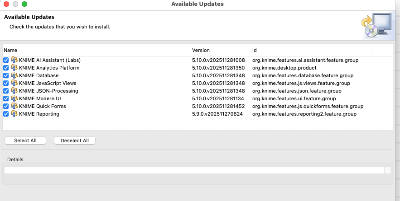The image size is (400, 201).
Task: Toggle the KNIME Database update checkbox
Action: tap(6, 75)
